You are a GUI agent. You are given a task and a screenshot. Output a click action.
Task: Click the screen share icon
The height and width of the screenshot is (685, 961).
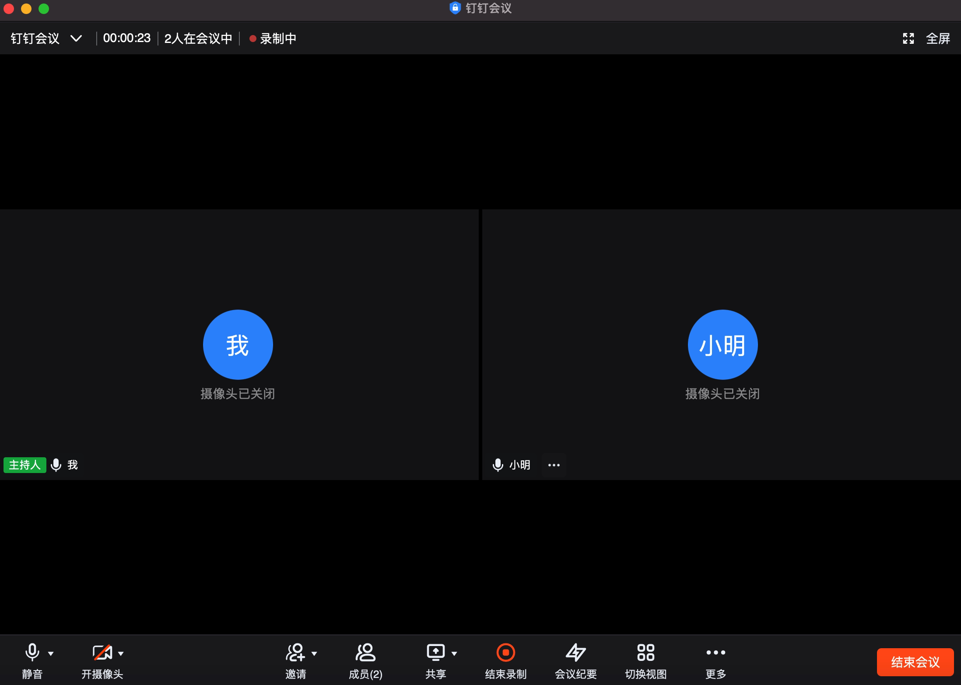click(435, 653)
